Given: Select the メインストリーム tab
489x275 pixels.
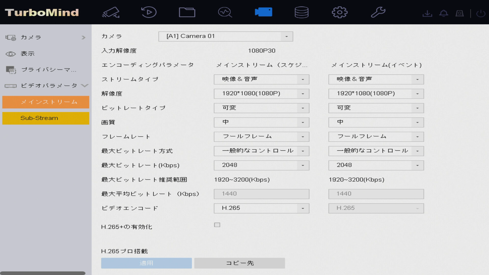Looking at the screenshot, I should coord(46,102).
